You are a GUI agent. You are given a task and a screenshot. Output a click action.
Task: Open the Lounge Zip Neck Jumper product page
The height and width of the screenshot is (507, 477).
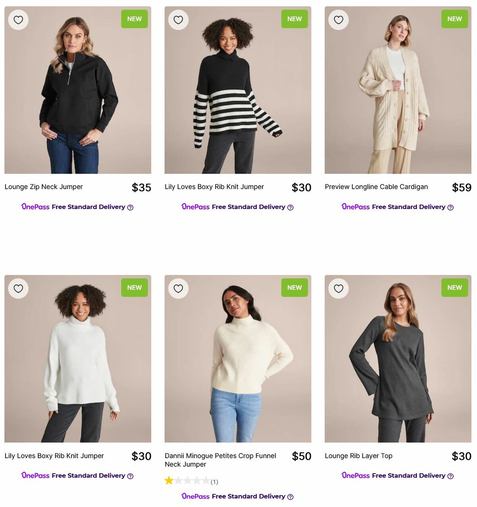click(x=43, y=187)
